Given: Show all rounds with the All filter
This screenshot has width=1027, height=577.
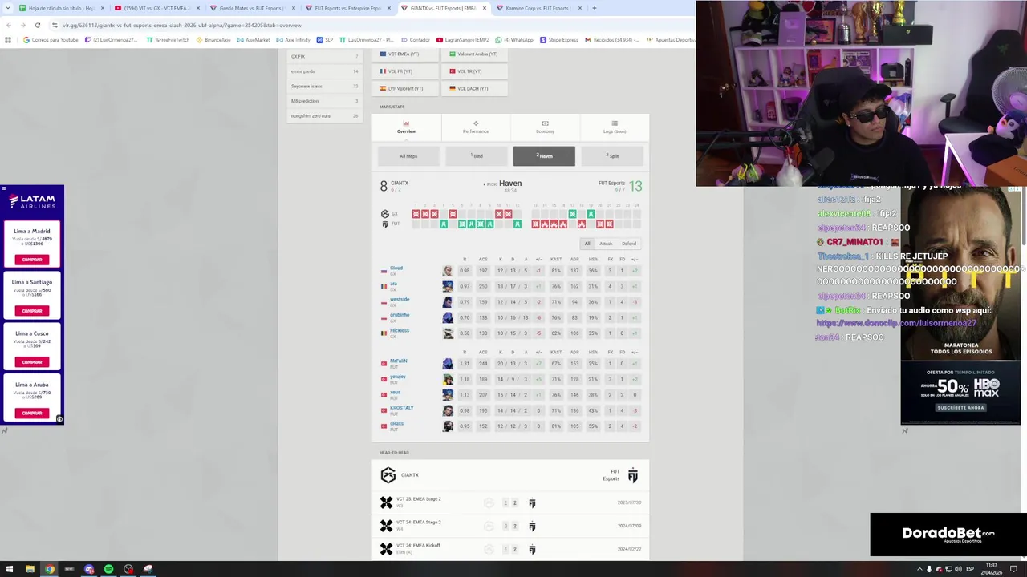Looking at the screenshot, I should [x=587, y=244].
